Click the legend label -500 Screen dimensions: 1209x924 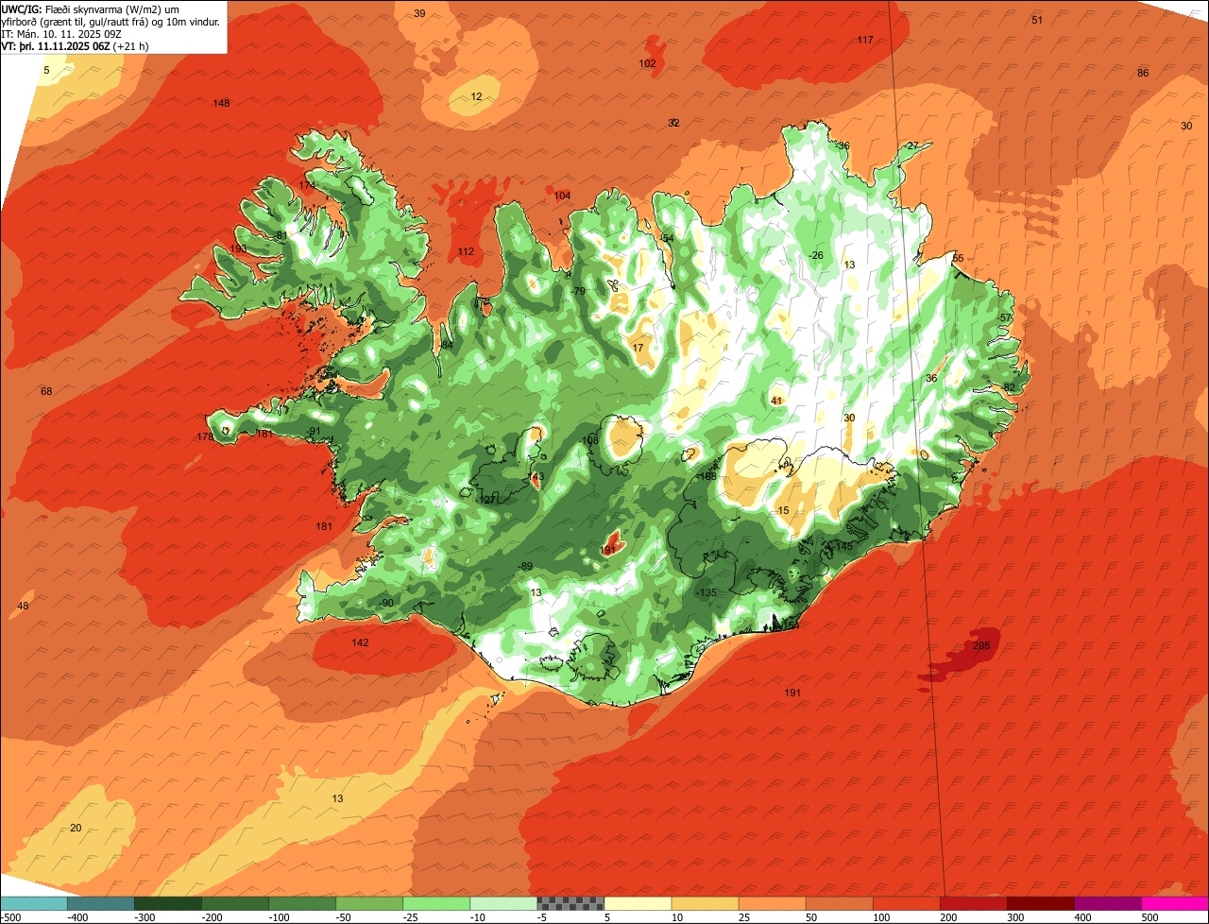tap(9, 917)
